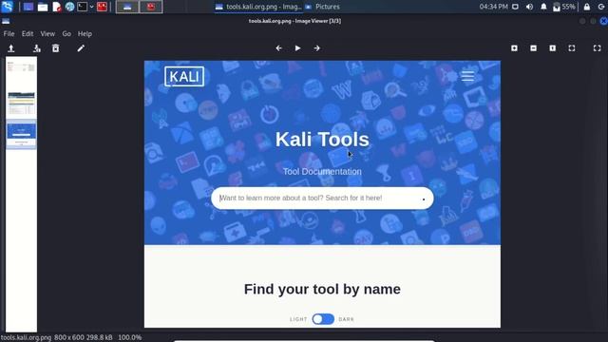Click the tools.kali.org.png status bar filename

coord(26,337)
